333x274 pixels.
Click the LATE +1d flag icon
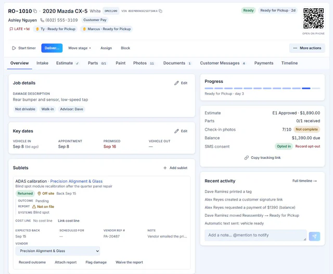pos(11,29)
